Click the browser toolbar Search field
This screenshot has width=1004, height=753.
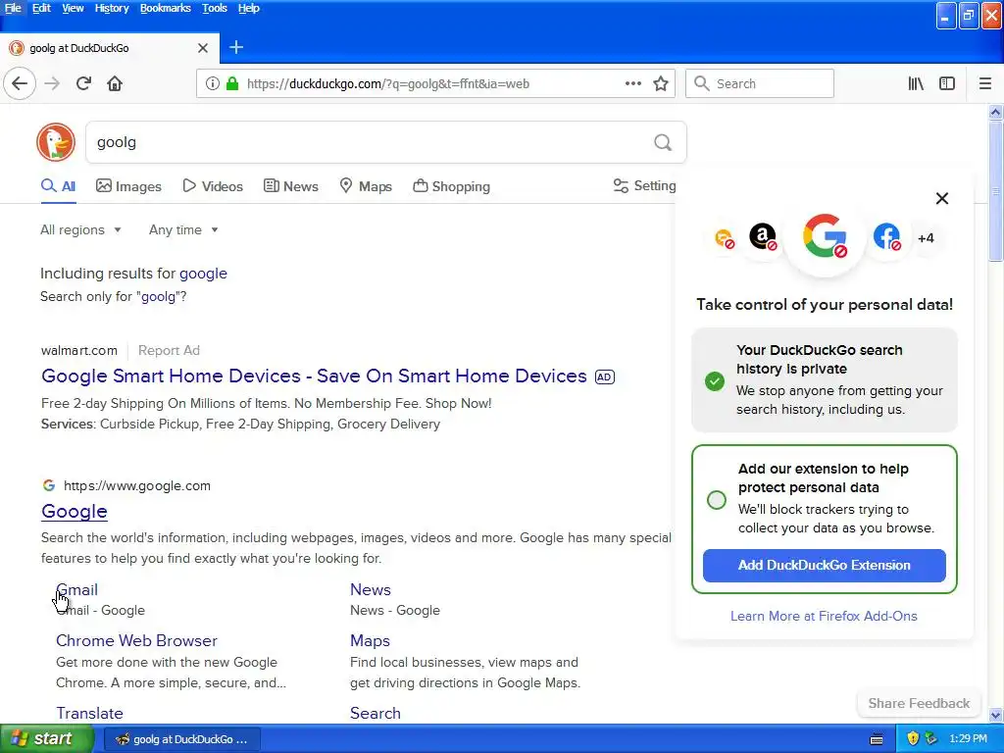[x=760, y=84]
